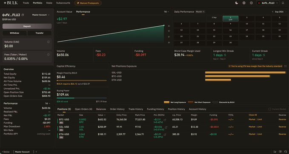Image resolution: width=289 pixels, height=154 pixels.
Task: Go to the Stake page
Action: coord(49,3)
